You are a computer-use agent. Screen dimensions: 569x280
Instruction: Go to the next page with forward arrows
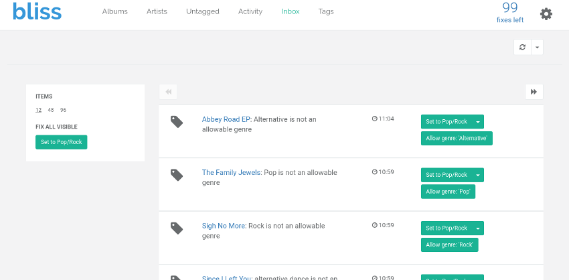(x=534, y=92)
